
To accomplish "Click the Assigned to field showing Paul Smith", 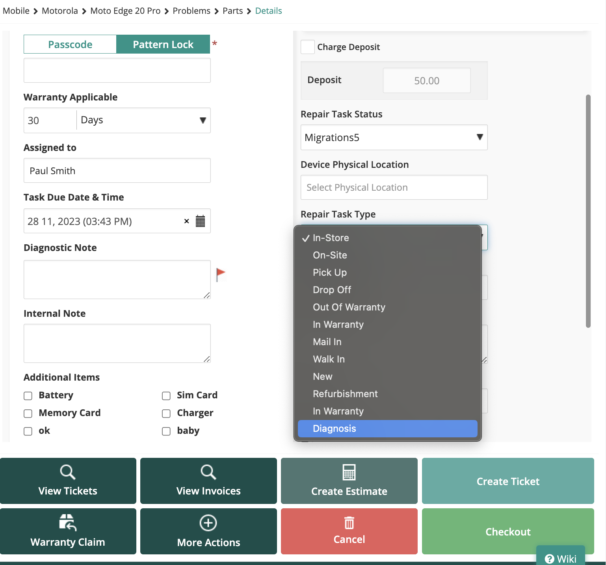I will [117, 170].
